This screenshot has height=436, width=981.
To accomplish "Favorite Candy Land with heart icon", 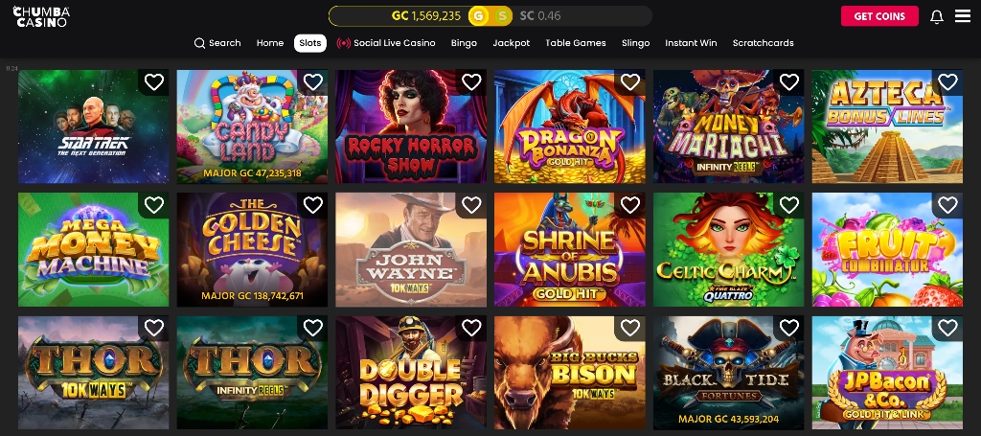I will 313,82.
